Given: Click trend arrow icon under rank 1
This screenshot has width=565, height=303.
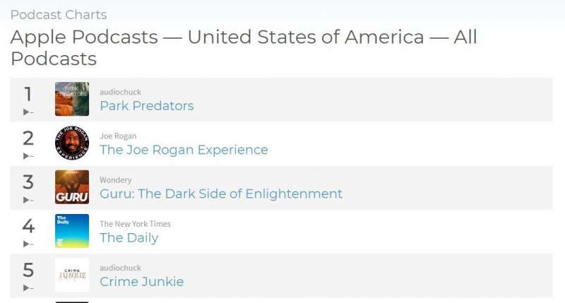Looking at the screenshot, I should (28, 112).
